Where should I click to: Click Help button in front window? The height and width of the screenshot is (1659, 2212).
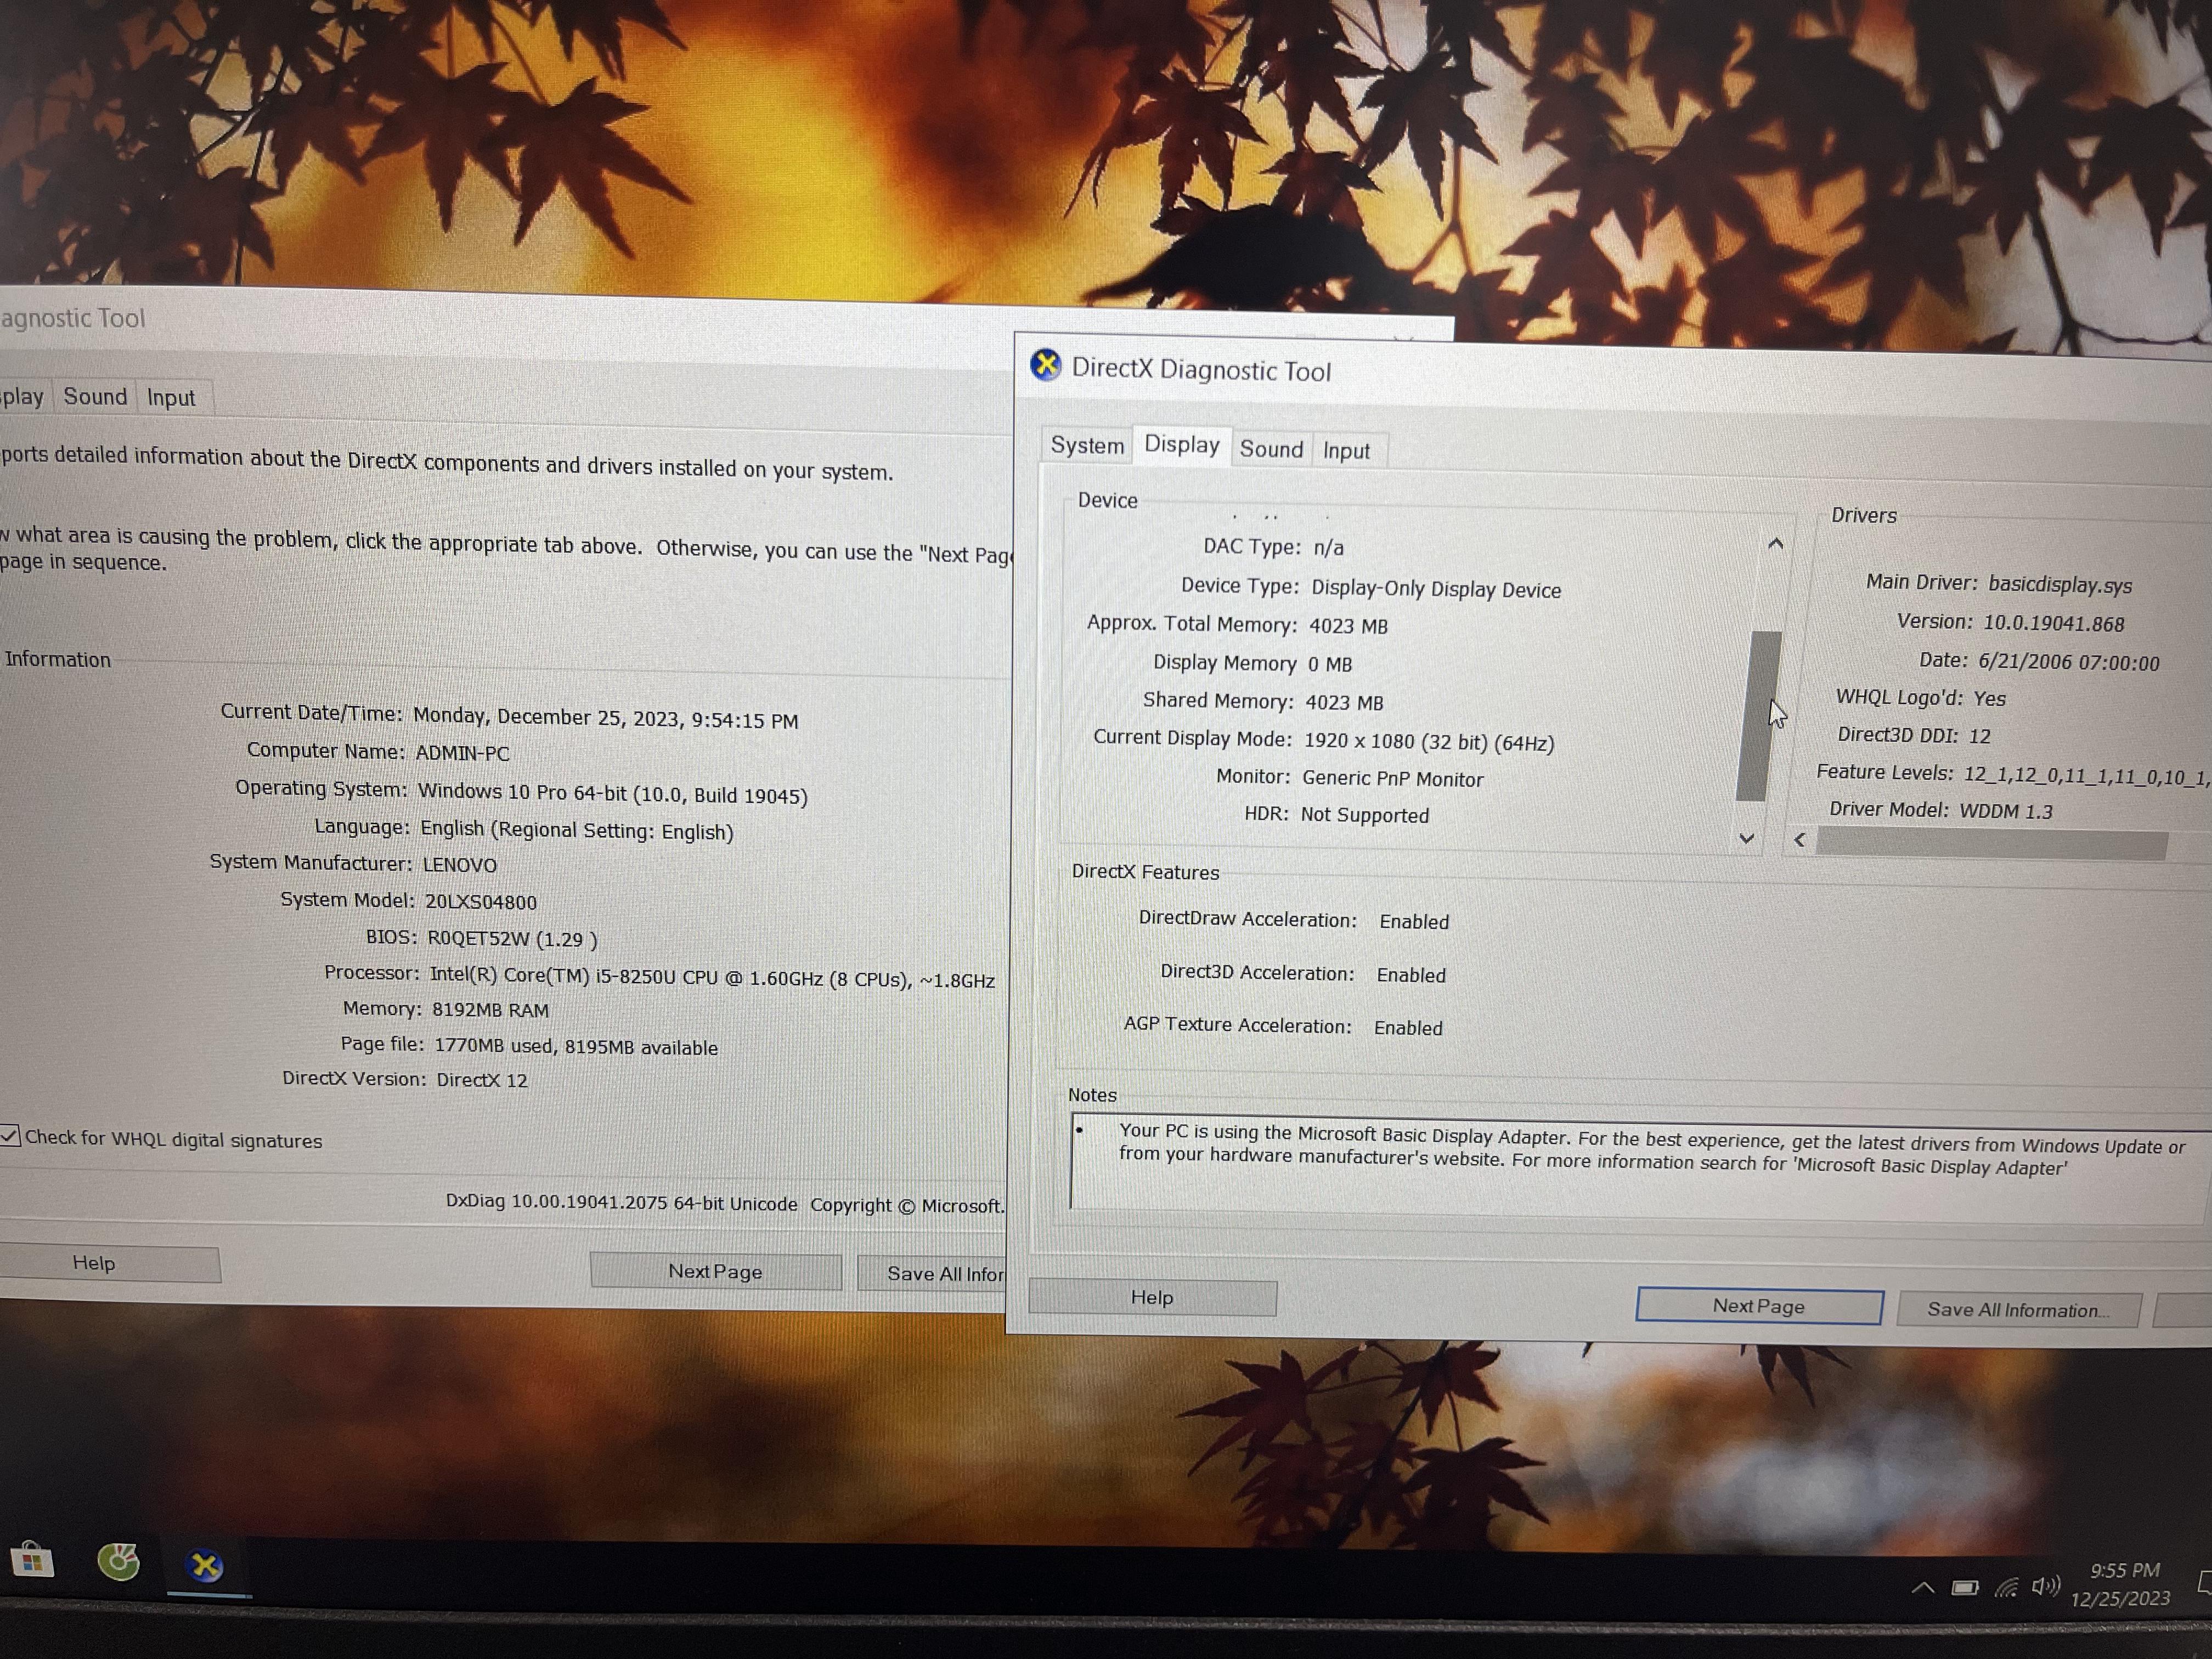(1152, 1297)
